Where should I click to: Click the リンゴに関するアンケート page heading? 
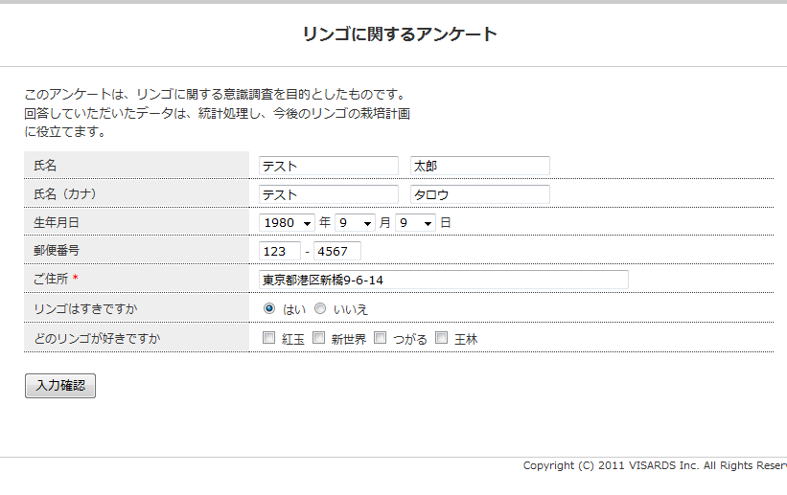pos(400,34)
